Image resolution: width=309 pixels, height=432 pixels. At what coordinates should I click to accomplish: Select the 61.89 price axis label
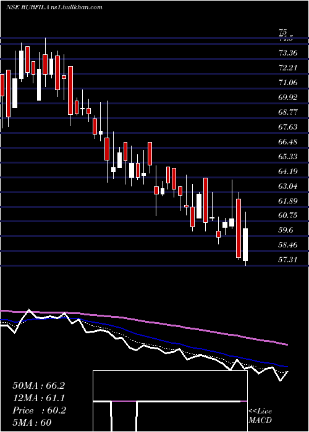tap(288, 201)
